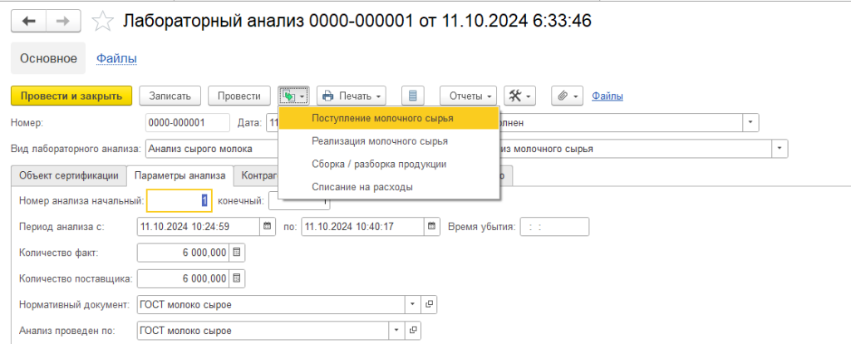Click the create-based-on green icon button
851x344 pixels.
click(x=294, y=96)
